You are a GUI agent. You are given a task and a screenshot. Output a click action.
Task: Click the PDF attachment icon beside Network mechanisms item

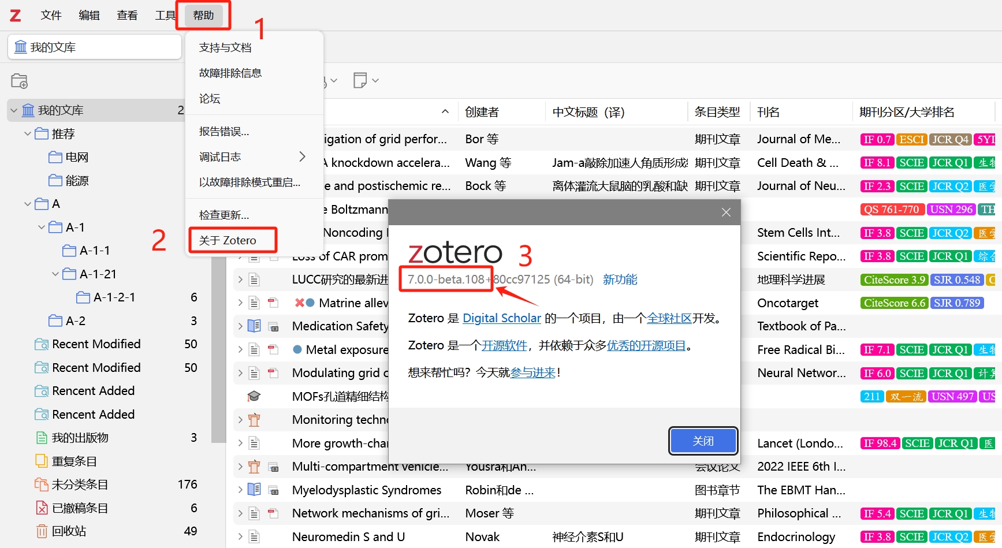click(x=272, y=513)
